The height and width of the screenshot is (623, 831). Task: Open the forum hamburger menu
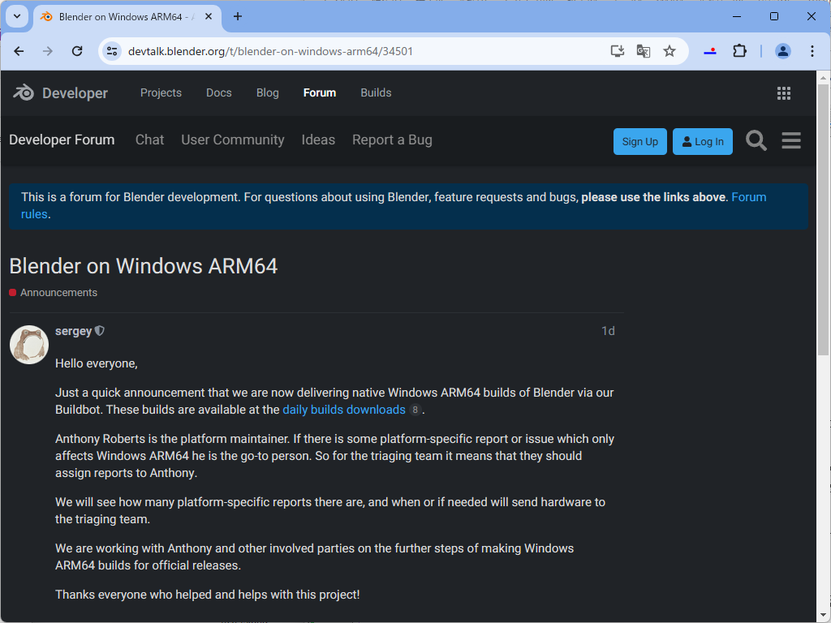point(791,141)
